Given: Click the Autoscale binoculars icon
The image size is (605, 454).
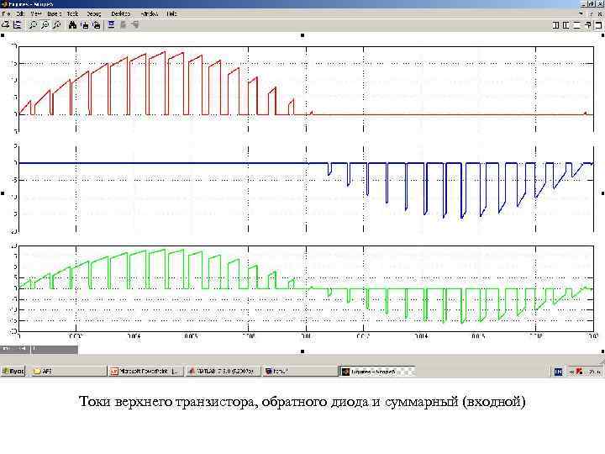Looking at the screenshot, I should click(72, 25).
